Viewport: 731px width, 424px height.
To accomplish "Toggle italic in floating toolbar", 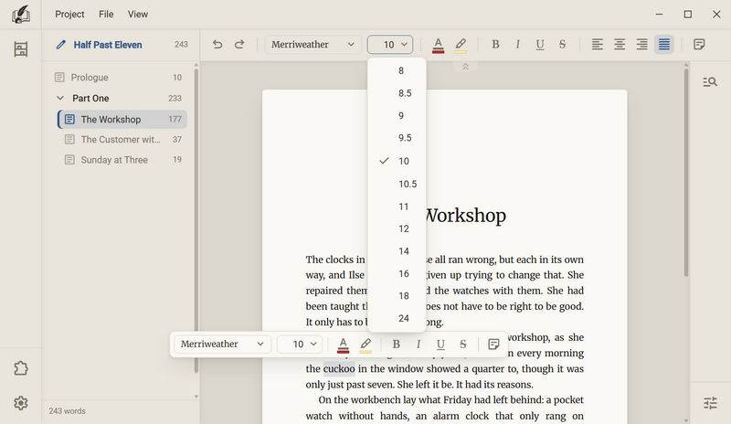I will click(418, 344).
